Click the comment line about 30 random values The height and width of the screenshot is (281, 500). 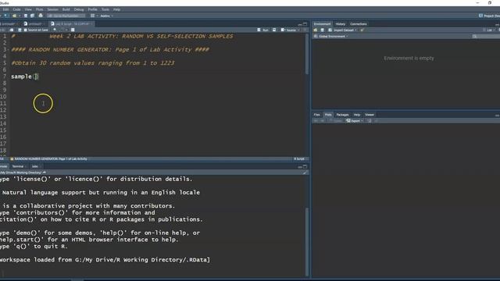93,63
